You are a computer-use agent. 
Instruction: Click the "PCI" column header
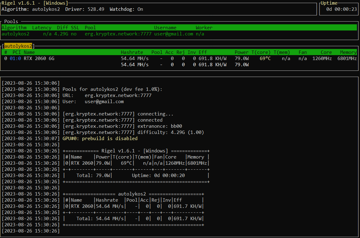coord(17,52)
